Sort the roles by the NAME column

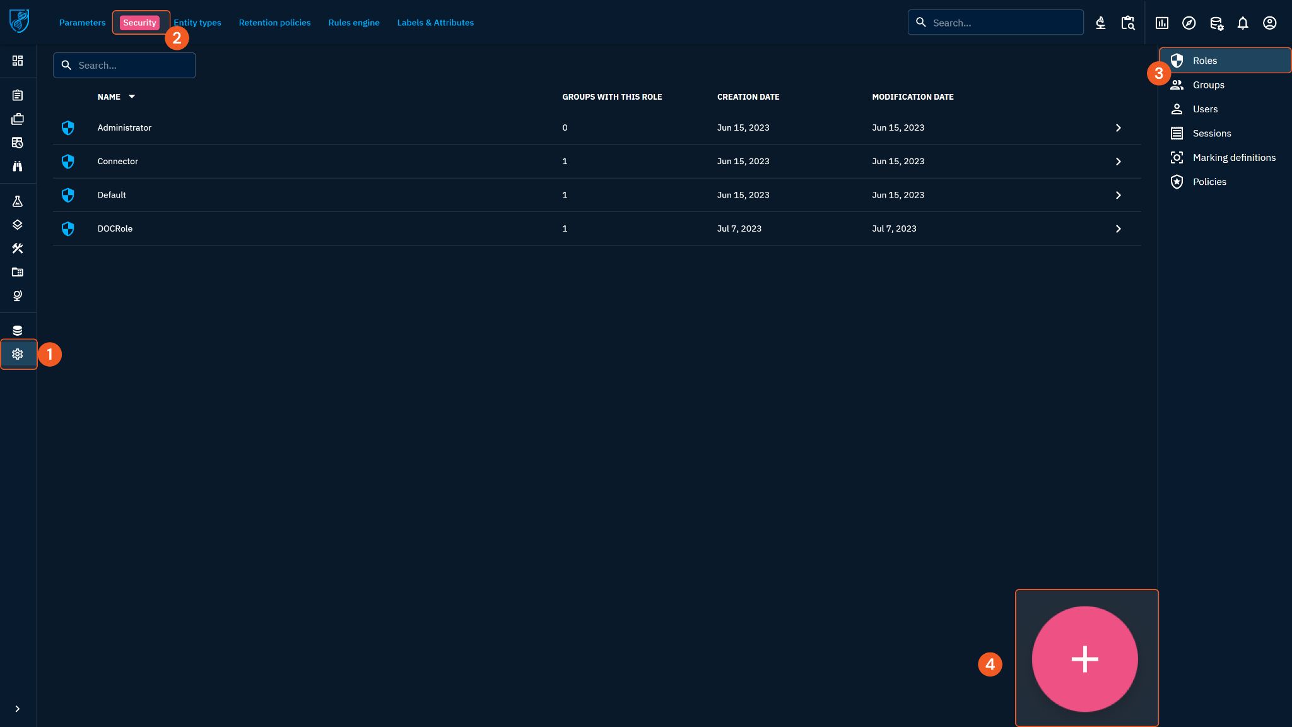tap(109, 97)
